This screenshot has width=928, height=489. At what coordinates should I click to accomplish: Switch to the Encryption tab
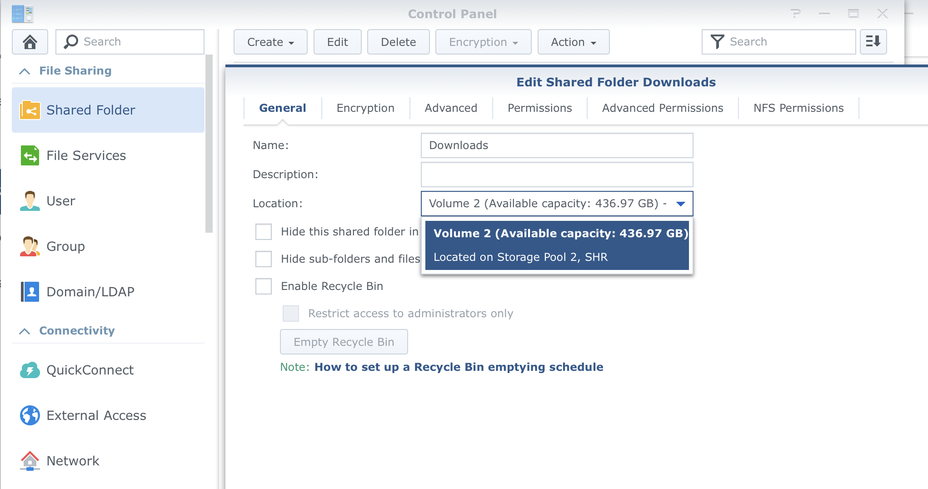(x=366, y=108)
